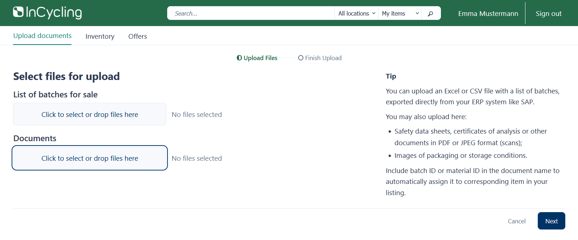
Task: Click the Include batch ID paragraph
Action: coord(473,182)
